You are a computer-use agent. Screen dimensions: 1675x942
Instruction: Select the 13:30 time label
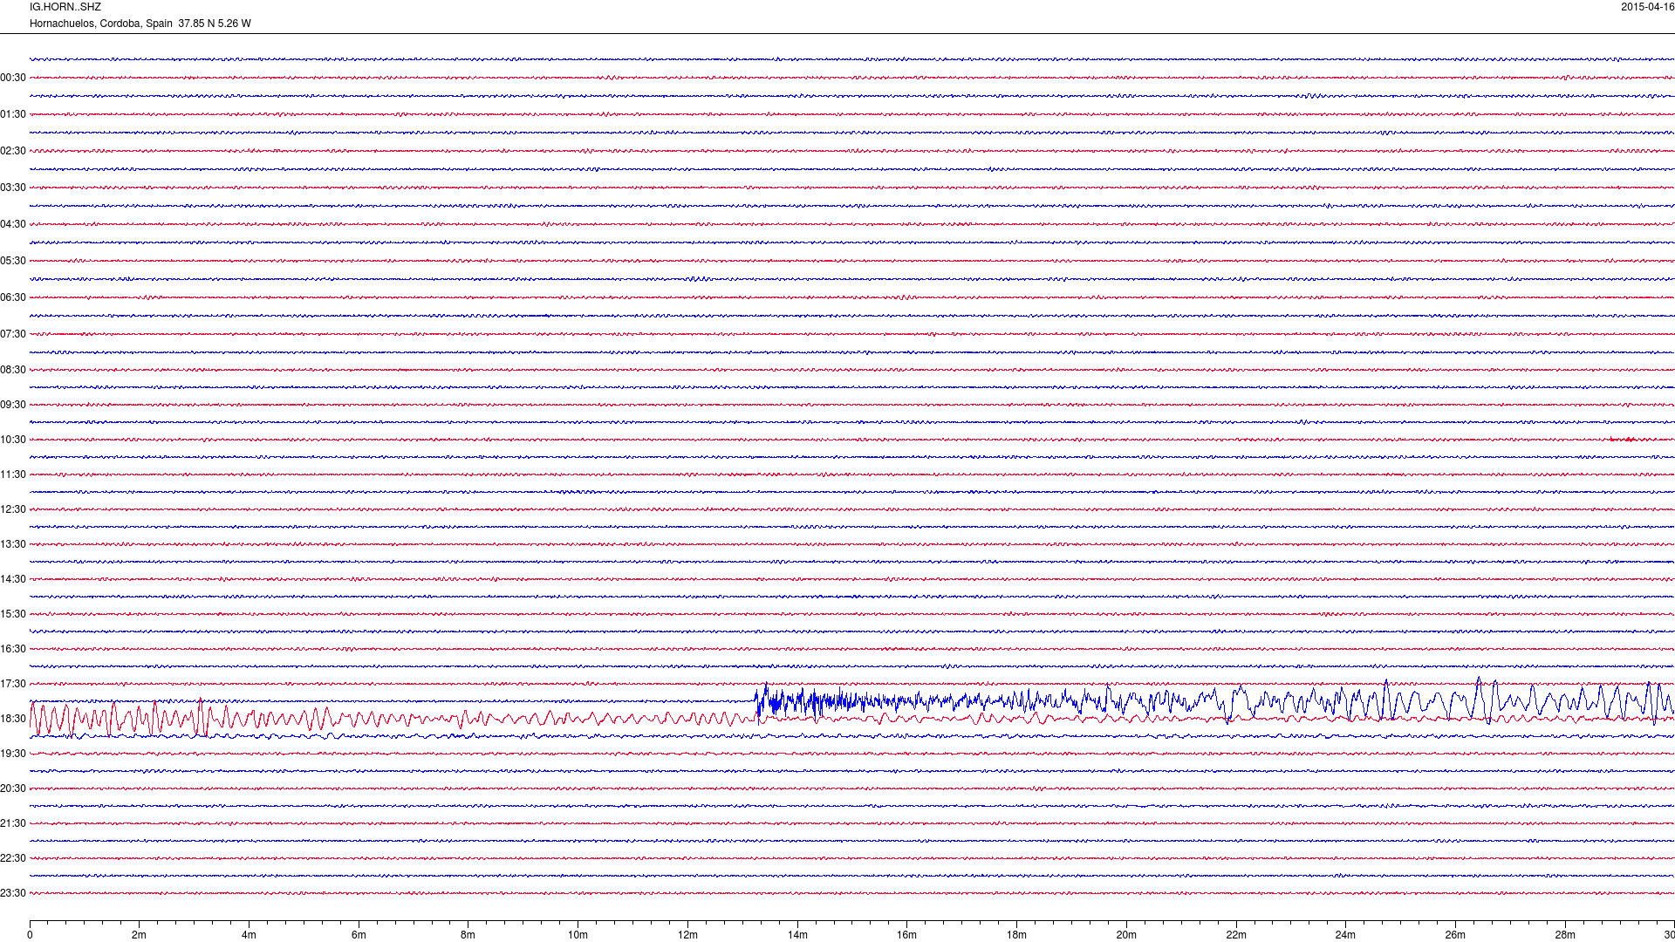pyautogui.click(x=13, y=544)
